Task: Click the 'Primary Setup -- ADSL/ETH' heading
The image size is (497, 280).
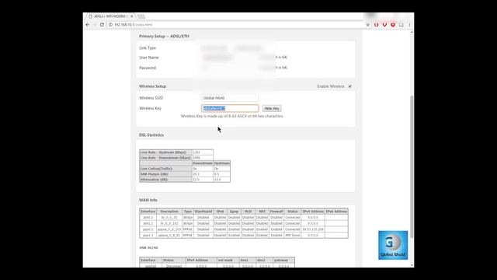Action: [164, 37]
